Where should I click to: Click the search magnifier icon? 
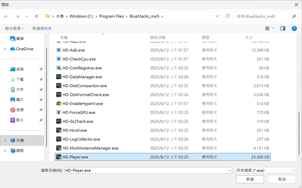tap(294, 16)
